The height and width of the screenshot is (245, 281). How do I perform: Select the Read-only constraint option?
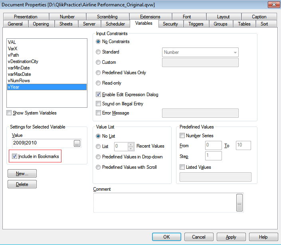point(99,83)
